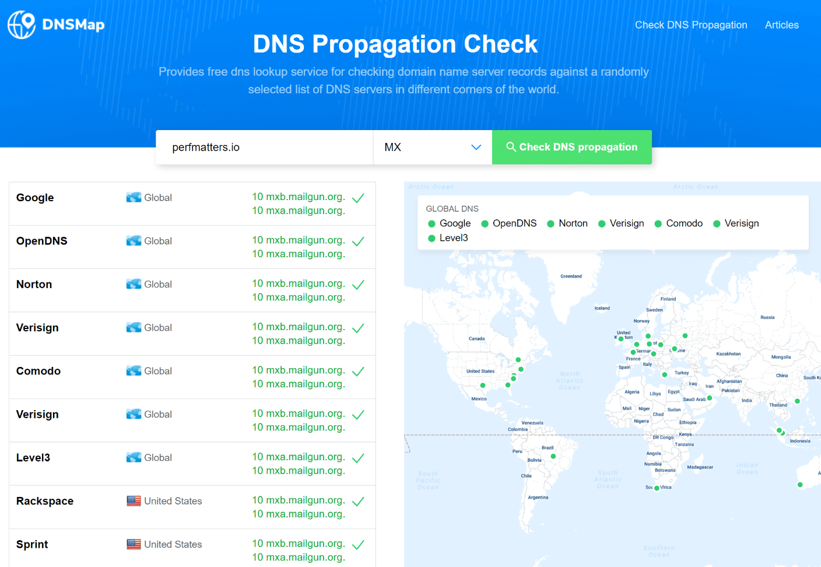Click the Norton server name
Screen dimensions: 821x567
click(34, 284)
